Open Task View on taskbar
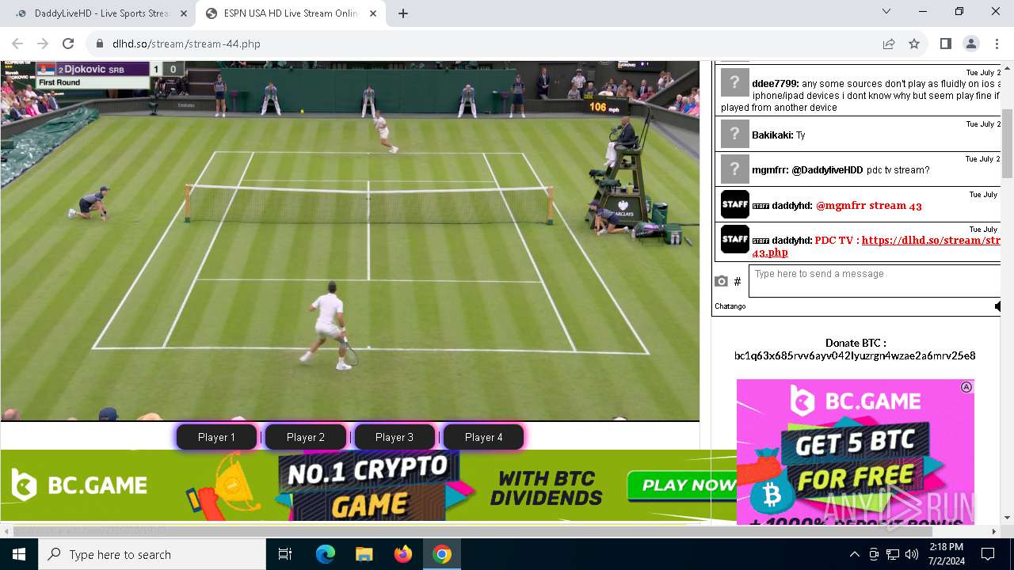The height and width of the screenshot is (570, 1014). tap(285, 554)
